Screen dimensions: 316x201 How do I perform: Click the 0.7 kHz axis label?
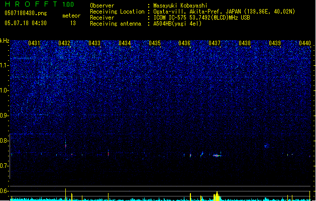tap(5, 166)
